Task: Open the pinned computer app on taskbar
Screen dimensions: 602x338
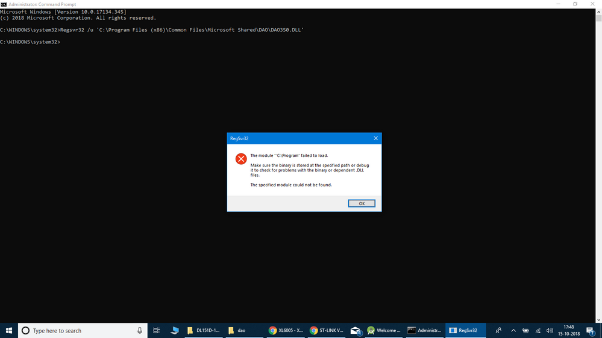Action: coord(175,330)
